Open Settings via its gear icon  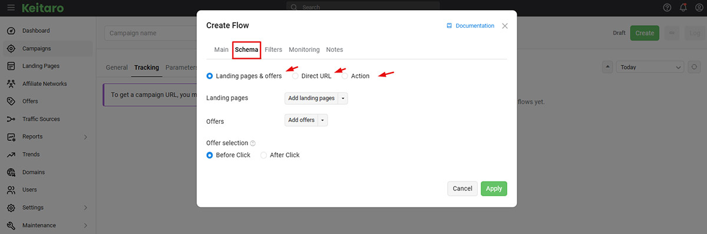[11, 207]
